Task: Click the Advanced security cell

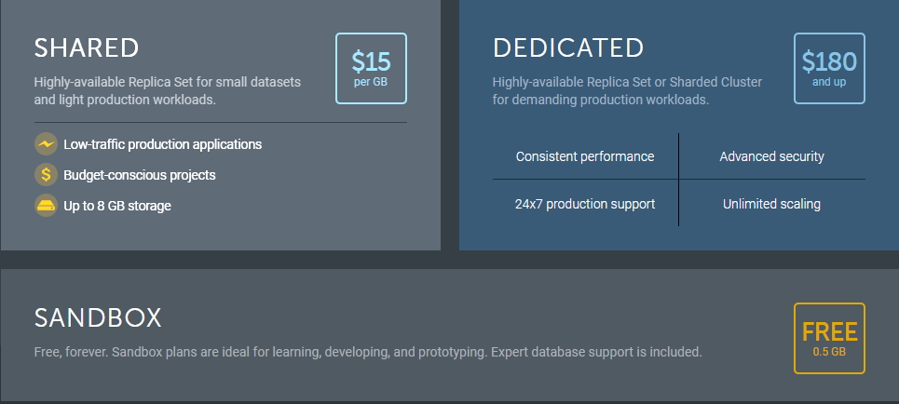Action: coord(771,156)
